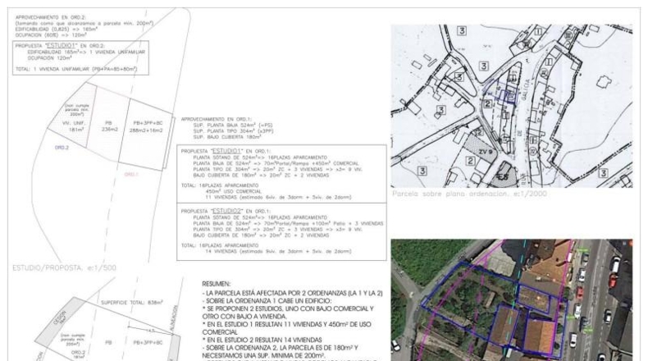The image size is (648, 361).
Task: Click the "ES" shaded zone on map
Action: [x=503, y=176]
